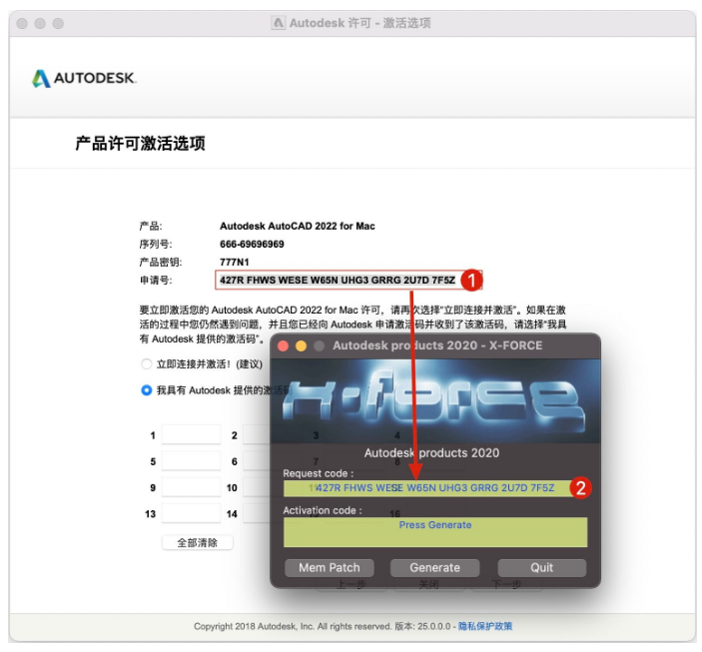Click the serial number 666-69696969
Screen dimensions: 702x652
pyautogui.click(x=252, y=244)
